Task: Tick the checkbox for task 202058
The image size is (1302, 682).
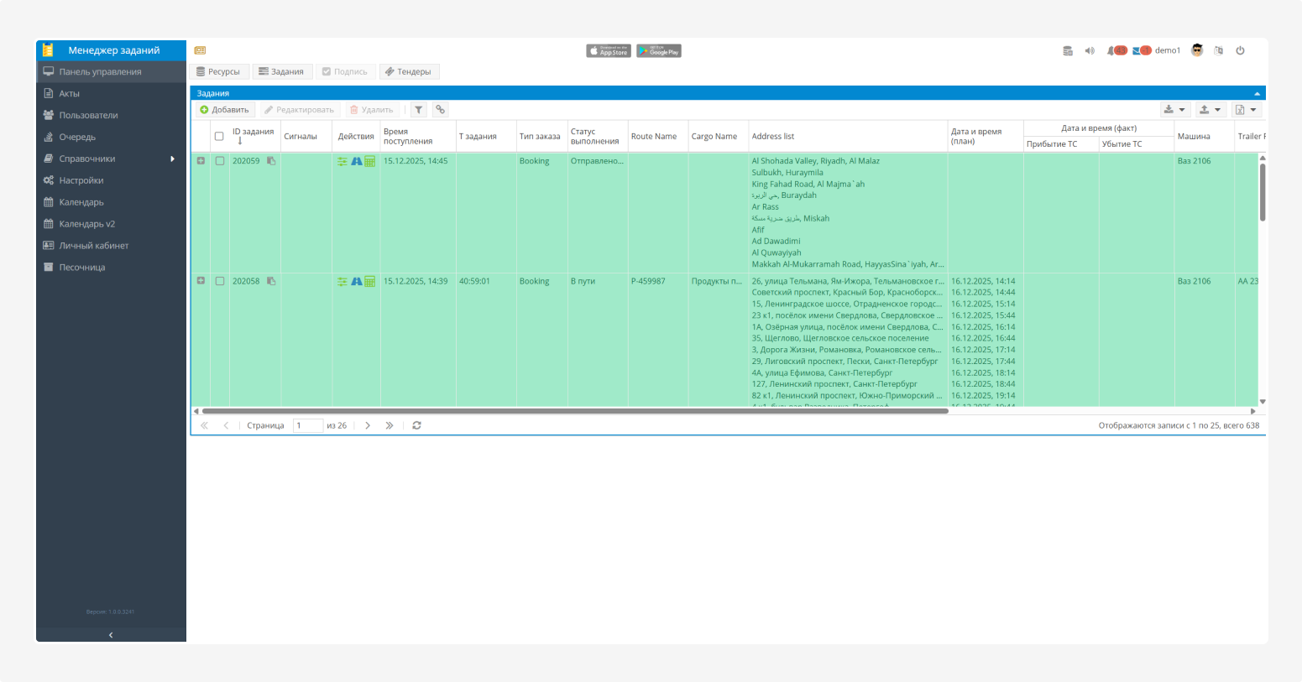Action: [220, 281]
